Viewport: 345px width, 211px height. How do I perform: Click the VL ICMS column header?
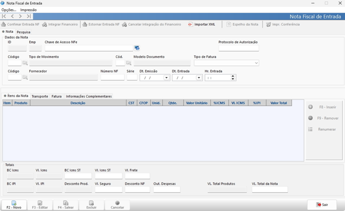coord(238,103)
